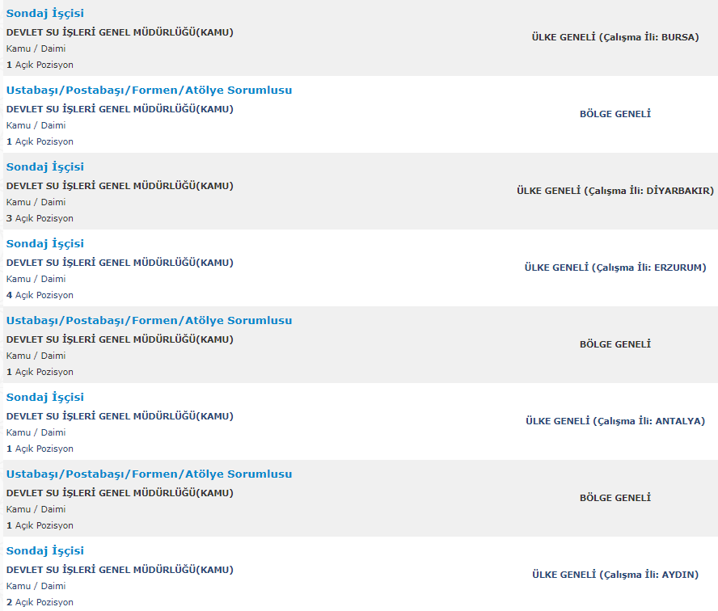Click Kamu / Daimi in the Erzurum listing
Viewport: 718px width, 611px height.
click(x=36, y=279)
